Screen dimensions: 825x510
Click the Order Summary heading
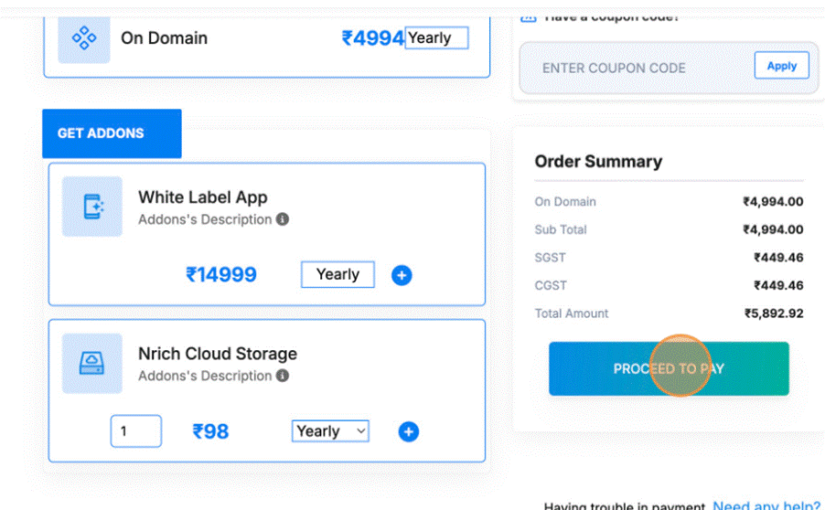(x=598, y=162)
